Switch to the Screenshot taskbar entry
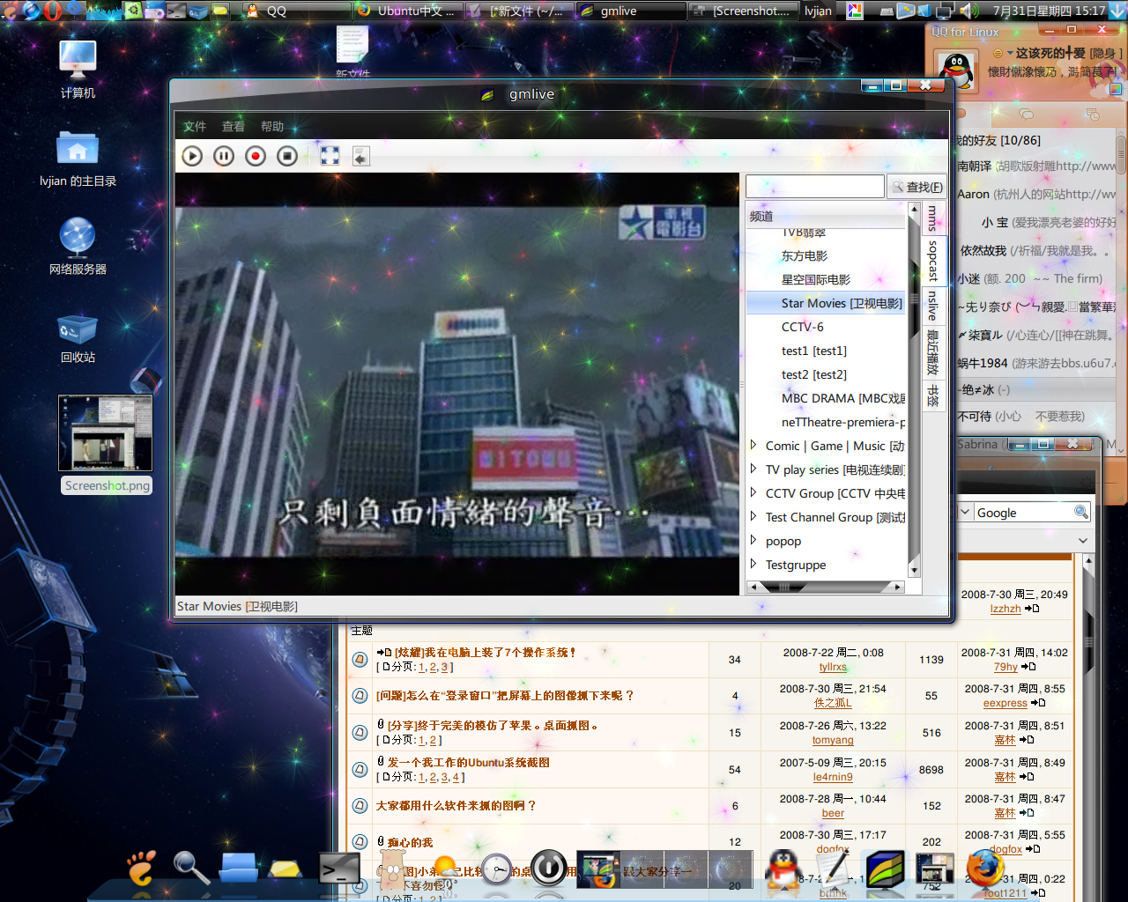This screenshot has width=1128, height=902. [x=742, y=11]
